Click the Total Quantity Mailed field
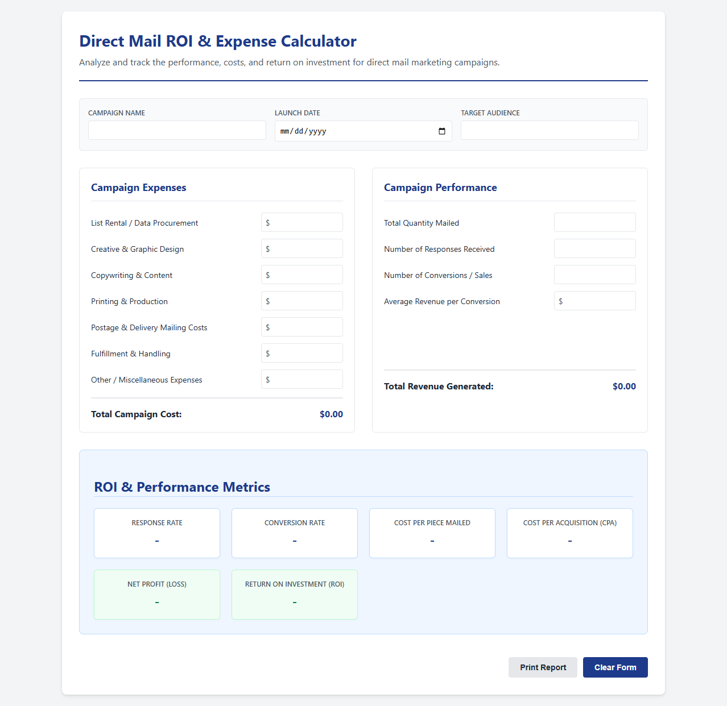727x706 pixels. (595, 222)
